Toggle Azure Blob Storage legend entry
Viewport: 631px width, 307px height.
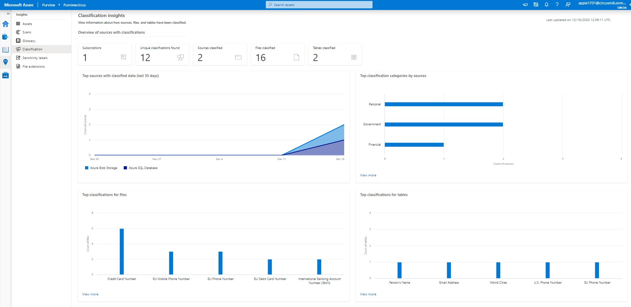pos(101,168)
